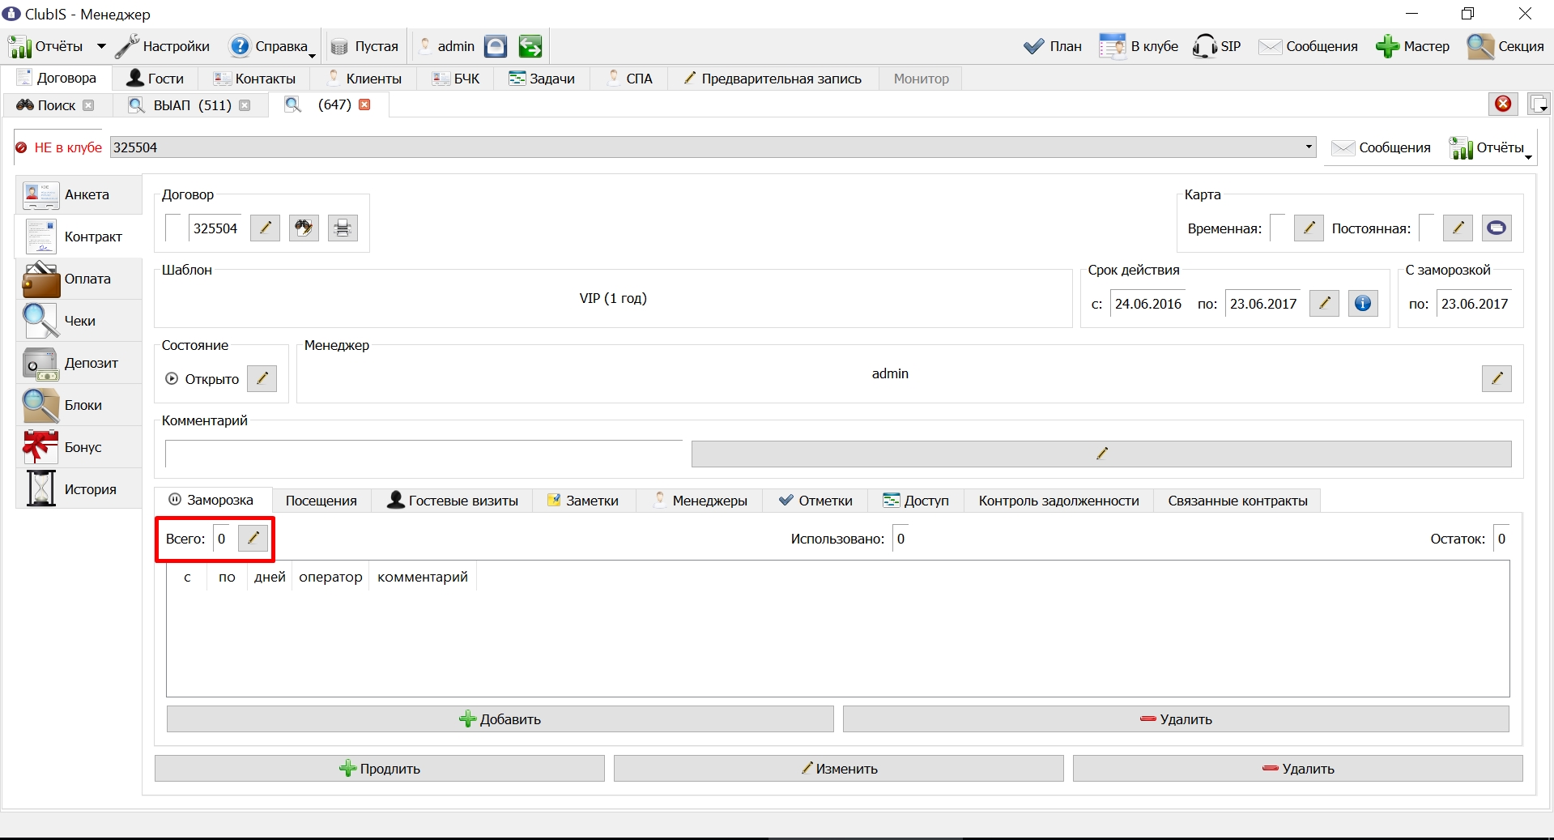The height and width of the screenshot is (840, 1554).
Task: Edit contract number pencil icon
Action: (265, 228)
